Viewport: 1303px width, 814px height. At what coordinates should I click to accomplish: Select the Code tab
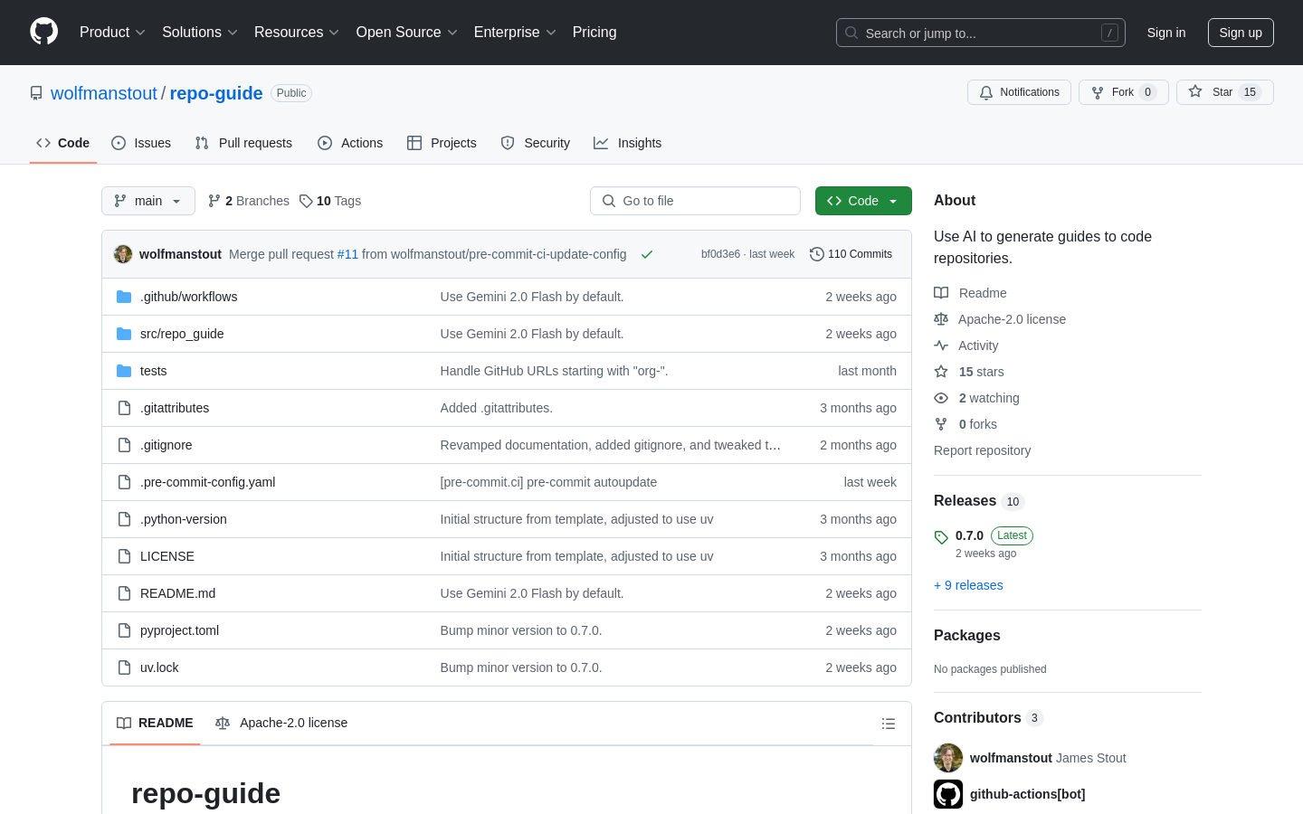point(63,143)
